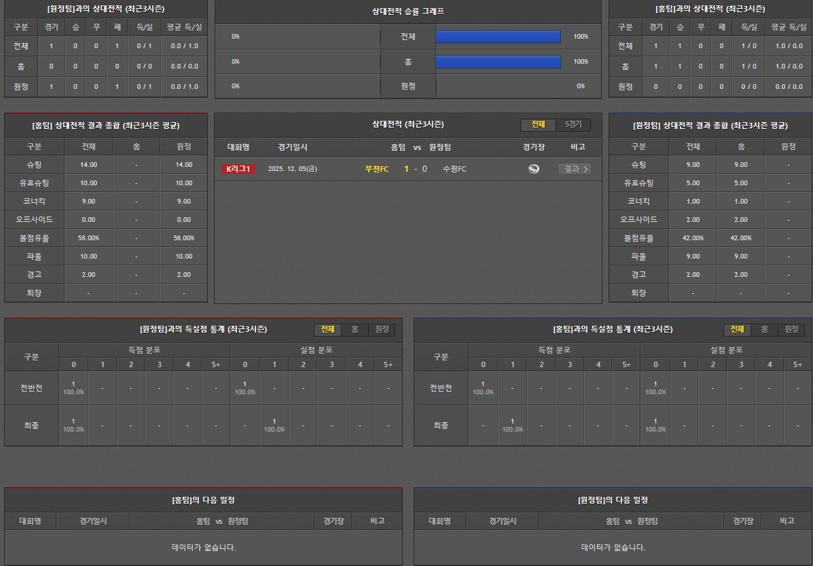Select 원정 in [원정팀]과의 득실점 통계 panel
This screenshot has height=566, width=813.
click(382, 329)
